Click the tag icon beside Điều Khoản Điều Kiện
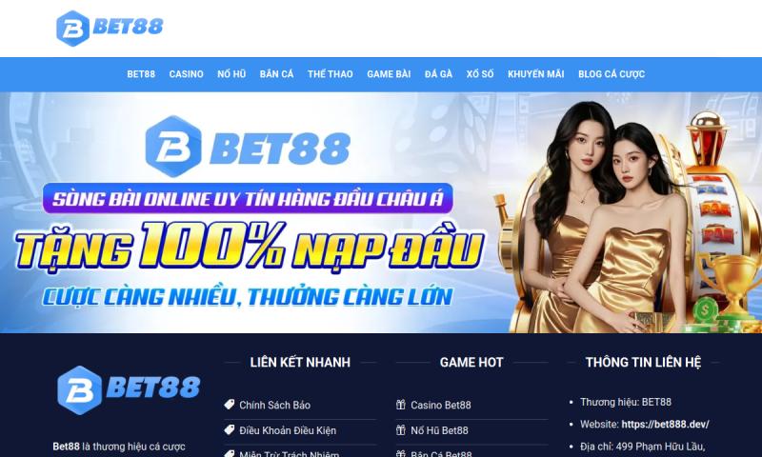 coord(230,429)
